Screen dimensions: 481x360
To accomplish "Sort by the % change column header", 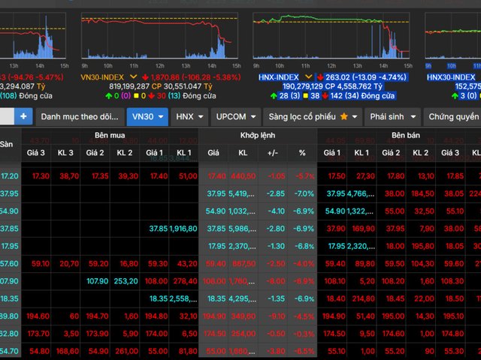I will tap(302, 152).
